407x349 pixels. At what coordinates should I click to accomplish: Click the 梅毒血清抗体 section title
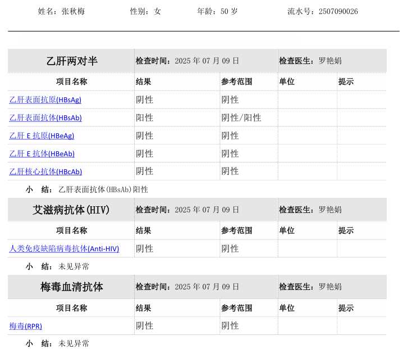[72, 287]
